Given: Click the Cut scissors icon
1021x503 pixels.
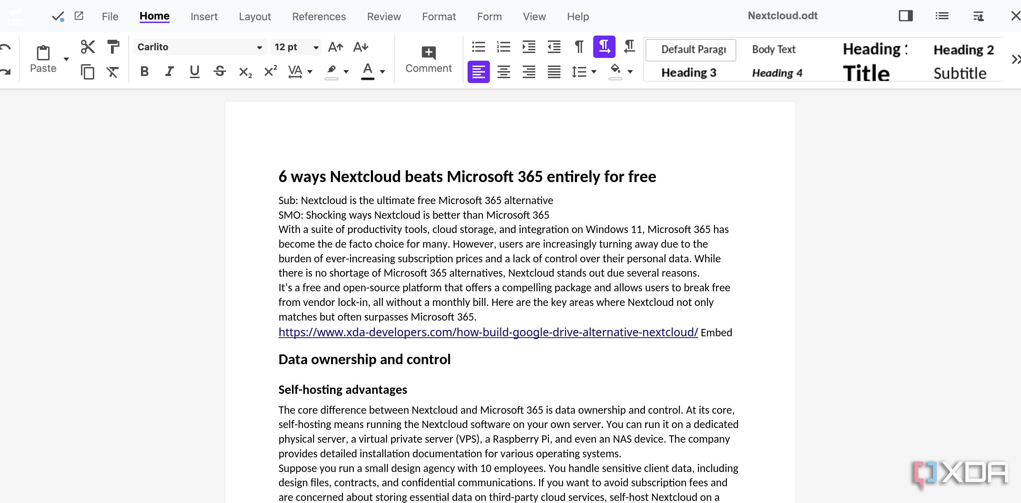Looking at the screenshot, I should 88,47.
